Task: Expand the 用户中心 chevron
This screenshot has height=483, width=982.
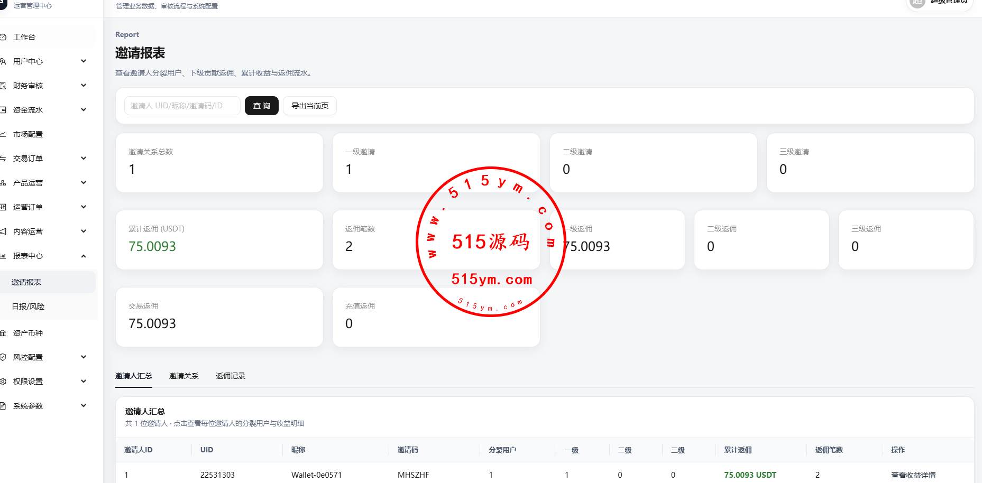Action: pos(84,61)
